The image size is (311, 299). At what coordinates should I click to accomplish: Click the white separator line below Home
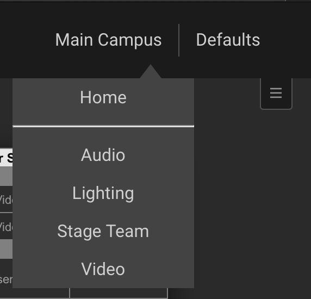[x=103, y=126]
